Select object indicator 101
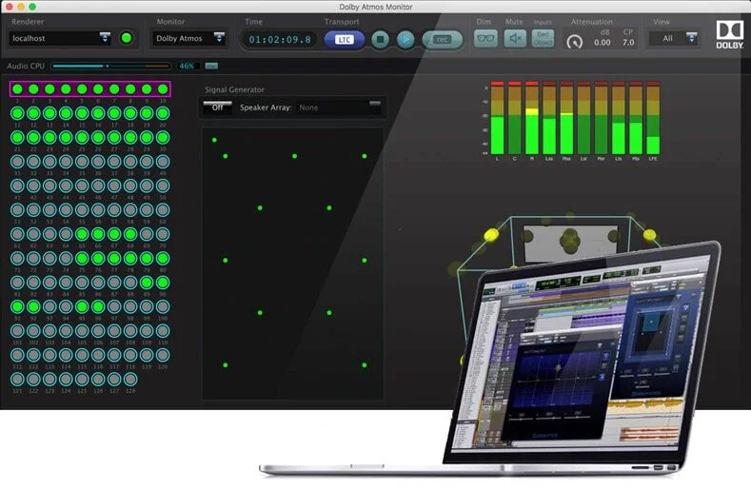 (17, 330)
